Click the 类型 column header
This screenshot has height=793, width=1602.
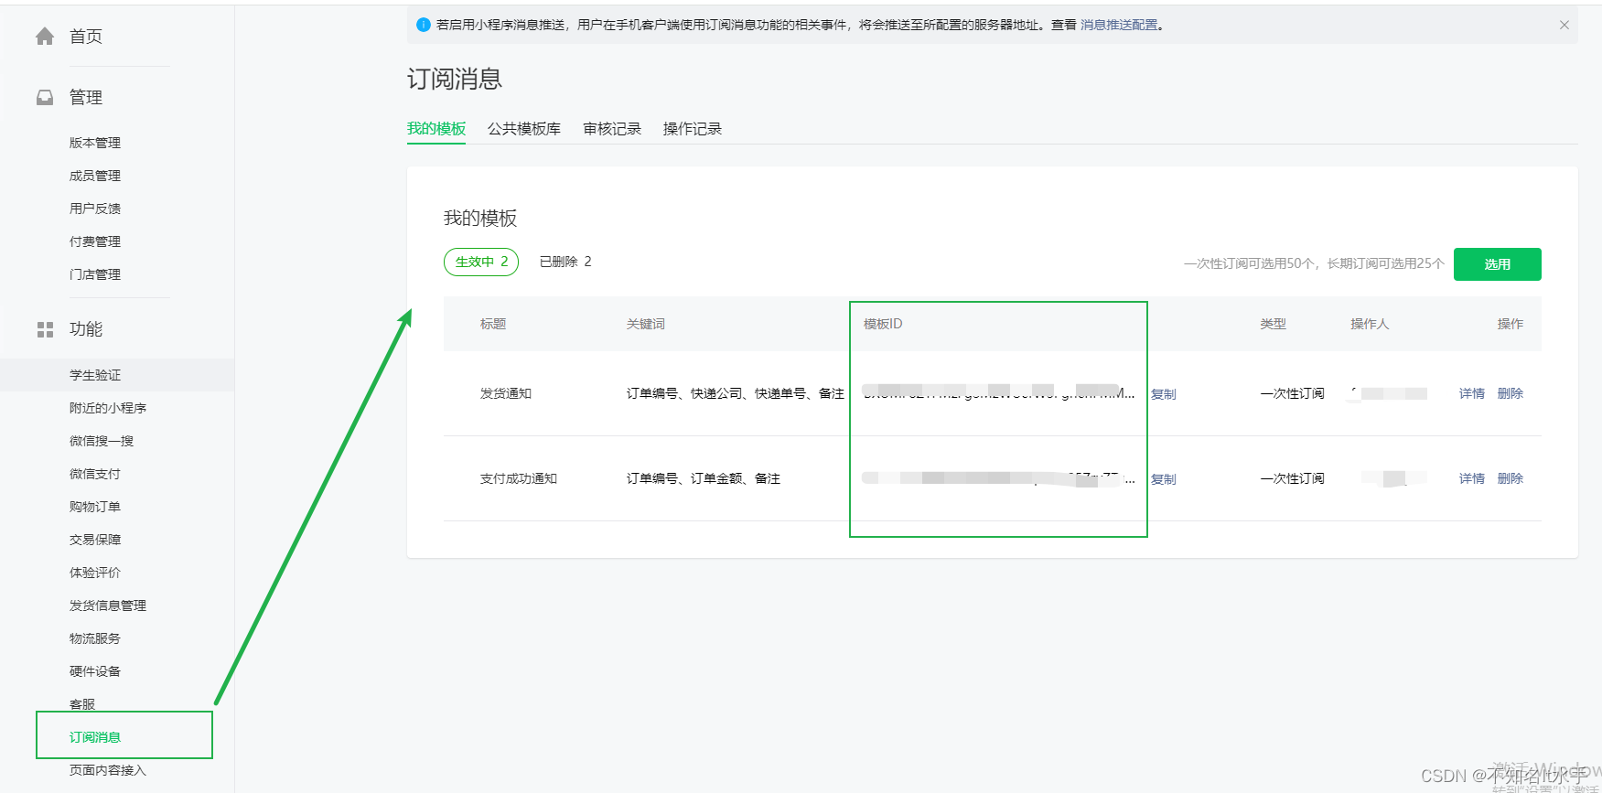click(x=1274, y=324)
